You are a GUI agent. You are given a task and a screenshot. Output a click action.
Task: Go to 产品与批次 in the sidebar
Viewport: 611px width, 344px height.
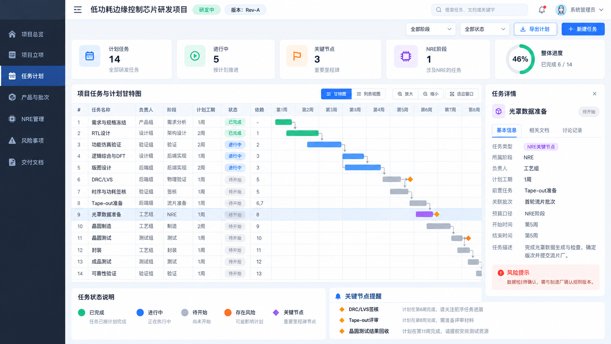(33, 97)
